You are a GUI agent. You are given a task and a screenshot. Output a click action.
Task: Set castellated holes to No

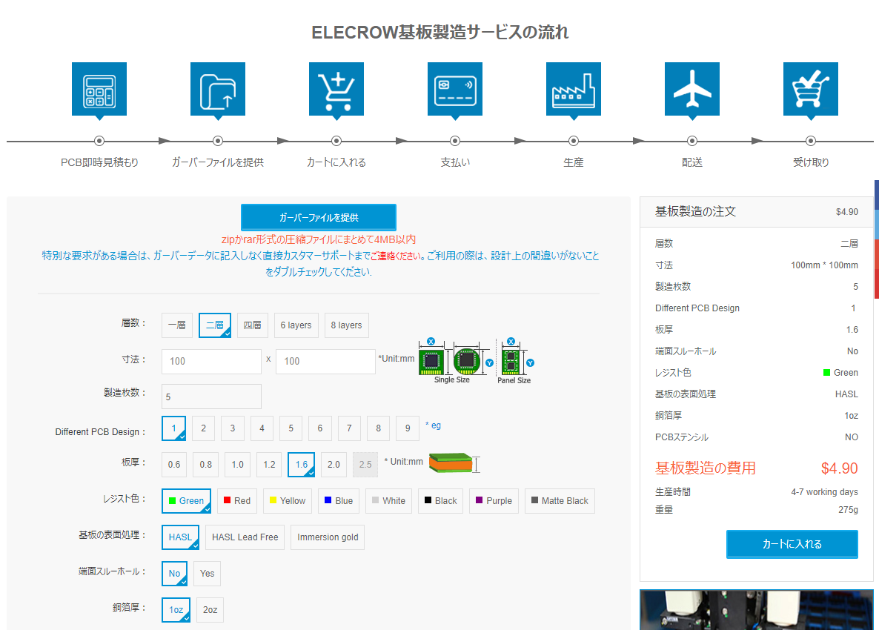click(174, 574)
